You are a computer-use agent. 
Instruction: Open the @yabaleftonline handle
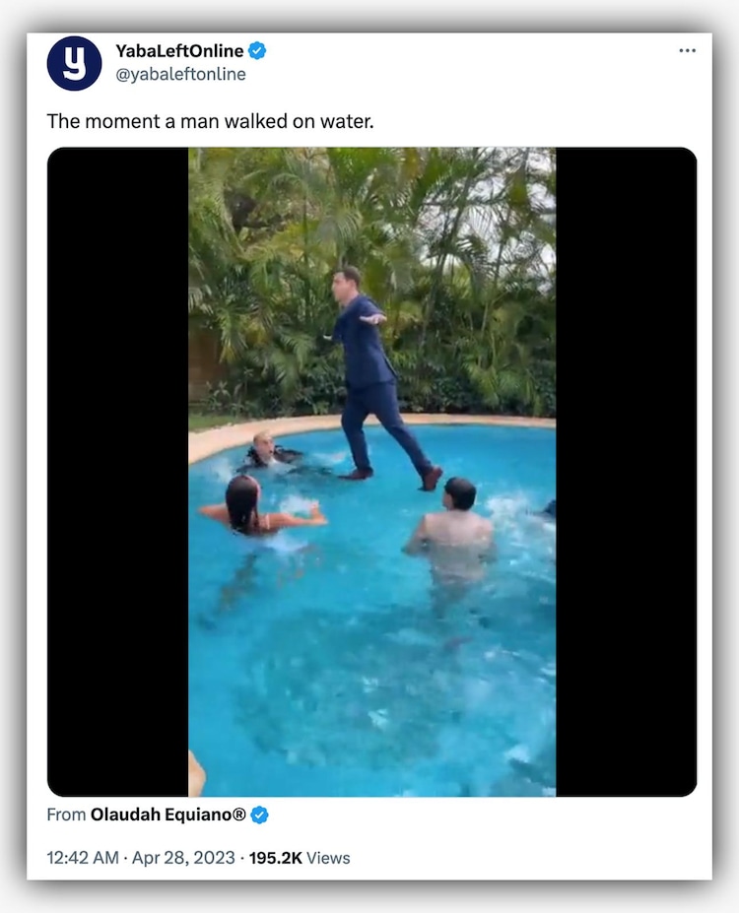click(x=180, y=74)
